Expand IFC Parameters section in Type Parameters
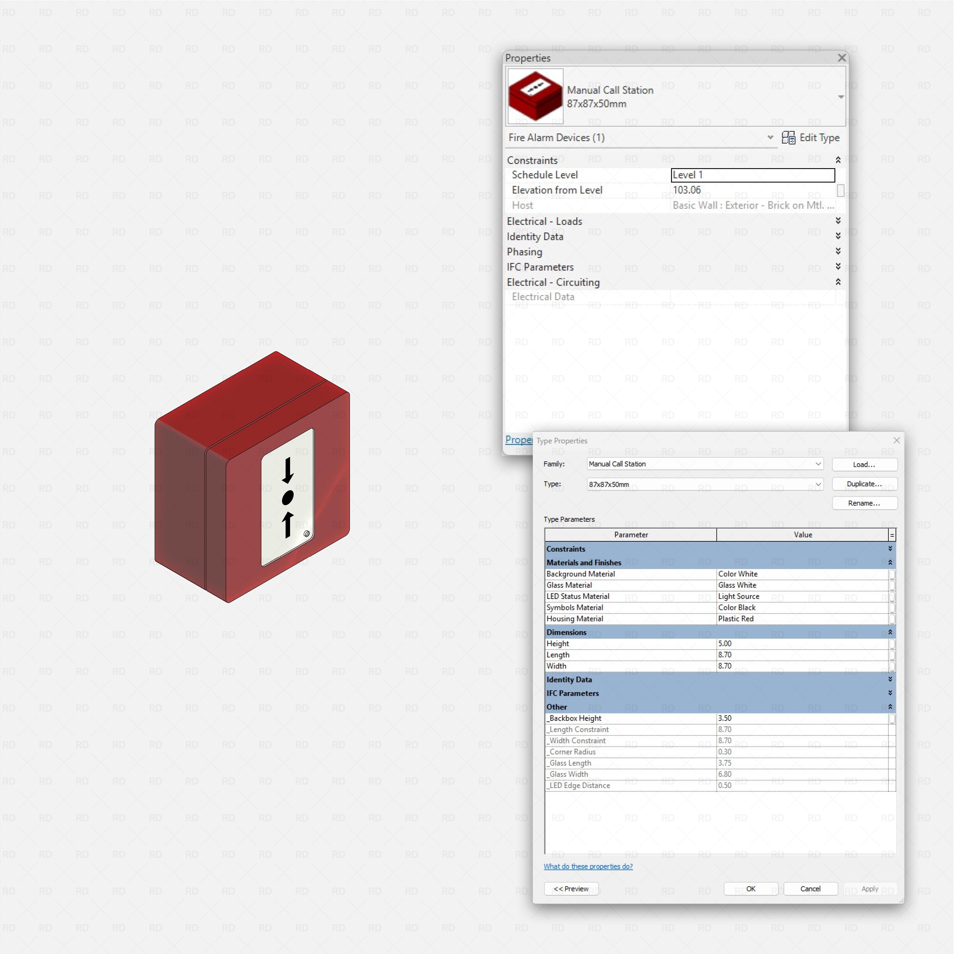 pyautogui.click(x=890, y=693)
